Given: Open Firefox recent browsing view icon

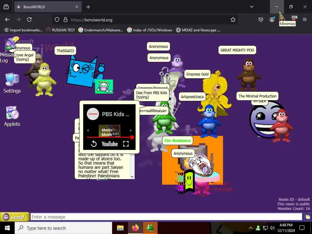Looking at the screenshot, I should pyautogui.click(x=6, y=7).
